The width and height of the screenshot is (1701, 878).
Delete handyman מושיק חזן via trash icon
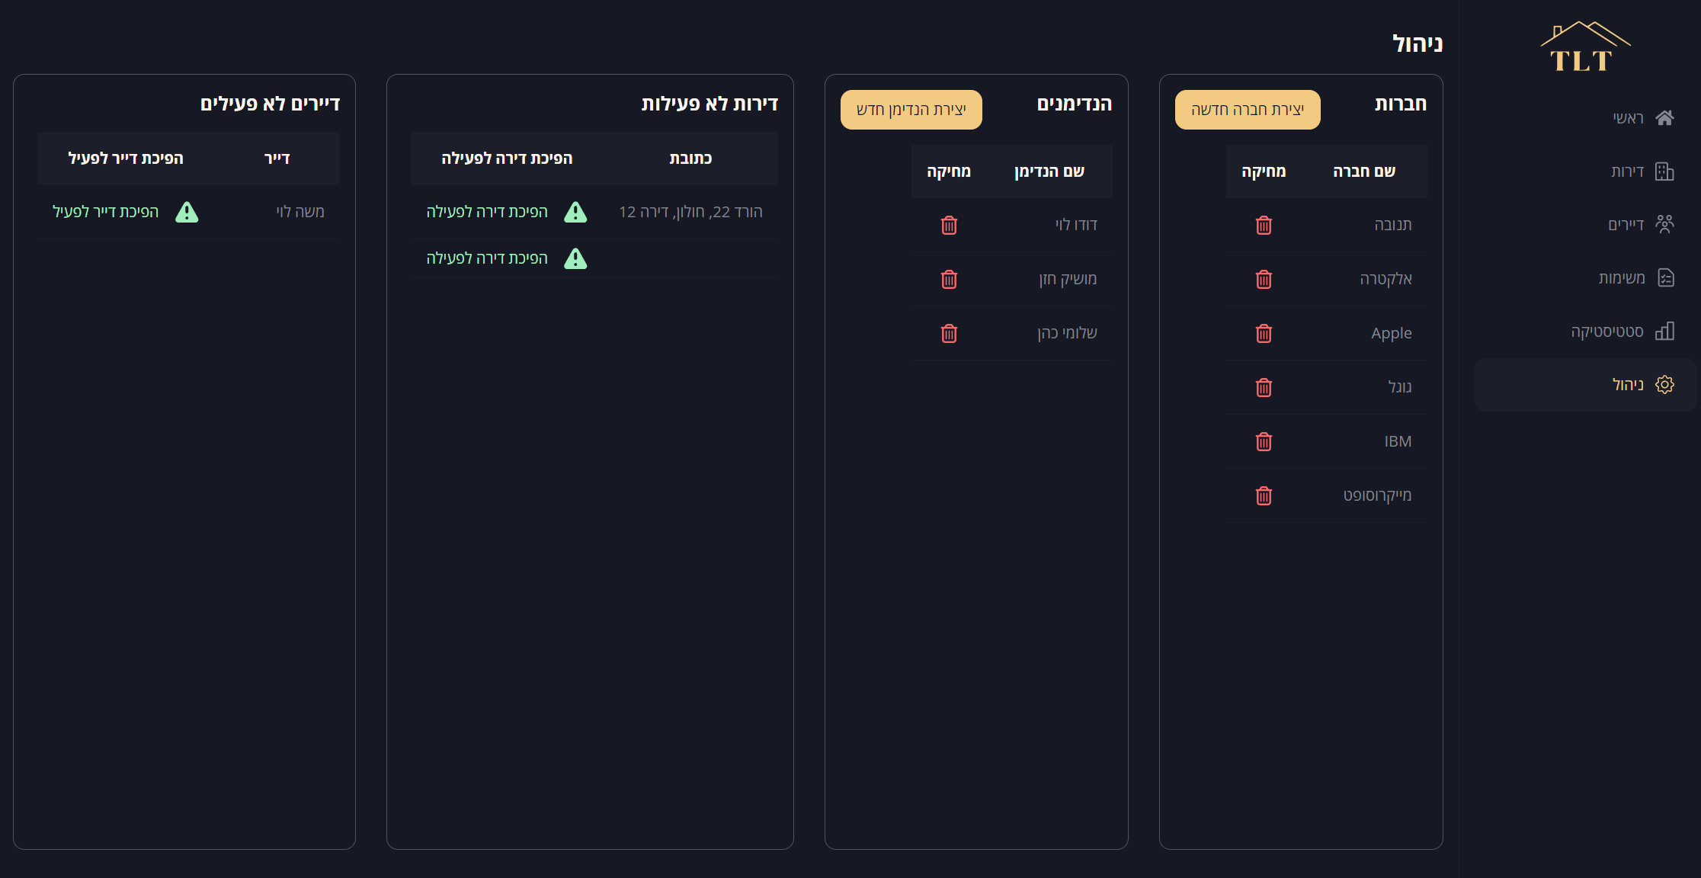949,279
